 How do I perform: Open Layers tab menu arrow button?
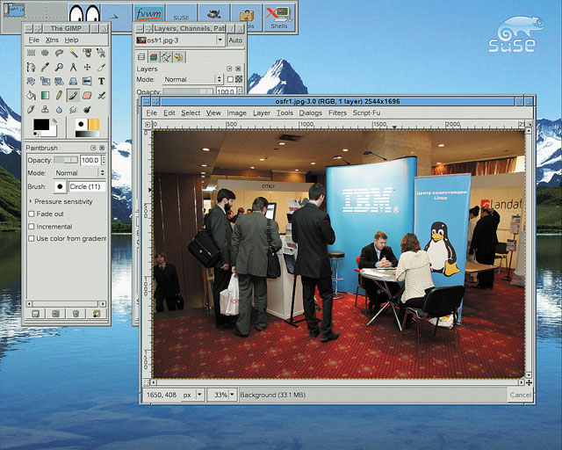(229, 69)
